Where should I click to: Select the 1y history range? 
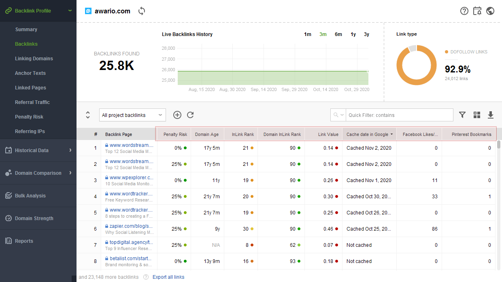[x=353, y=34]
